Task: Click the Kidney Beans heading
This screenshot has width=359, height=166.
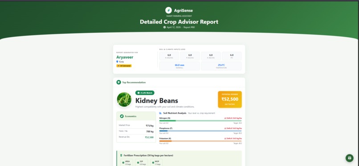Action: (157, 101)
